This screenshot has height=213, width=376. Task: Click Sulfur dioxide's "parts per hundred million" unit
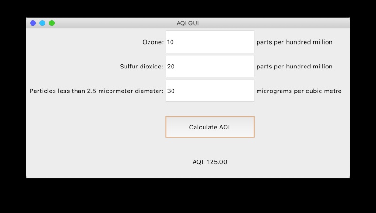click(x=294, y=67)
